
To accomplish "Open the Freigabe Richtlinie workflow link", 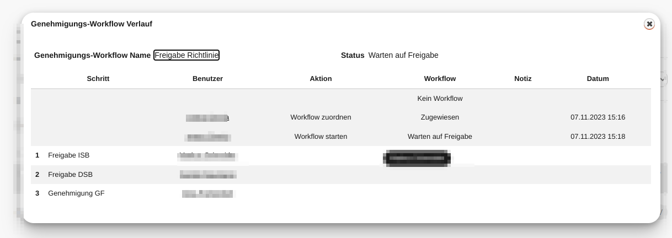I will coord(186,55).
